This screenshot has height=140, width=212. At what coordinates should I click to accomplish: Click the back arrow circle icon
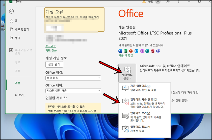pos(12,11)
